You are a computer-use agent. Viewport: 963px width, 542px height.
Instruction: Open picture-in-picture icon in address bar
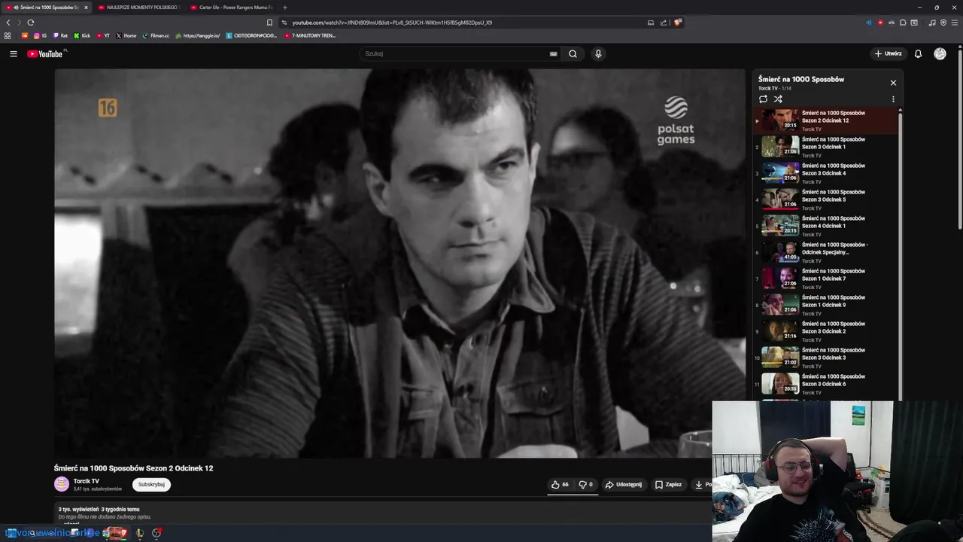click(651, 23)
